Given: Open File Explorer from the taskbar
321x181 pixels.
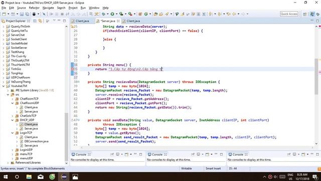Looking at the screenshot, I should [x=29, y=176].
